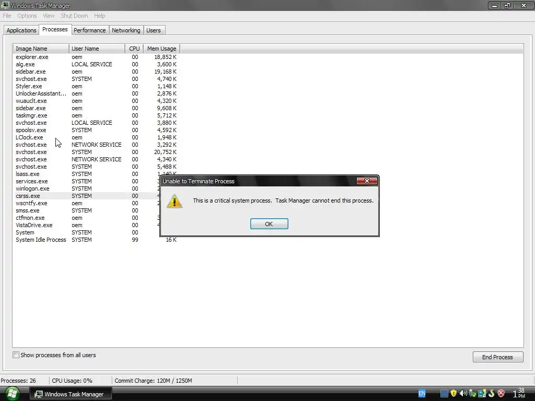The width and height of the screenshot is (535, 401).
Task: Restore down the Task Manager window
Action: [x=508, y=5]
